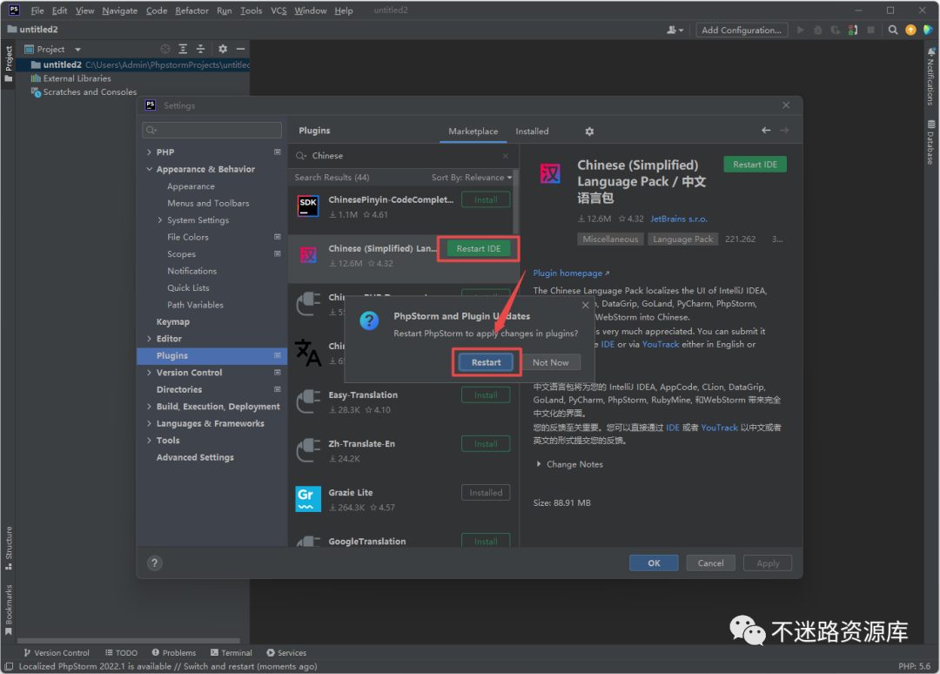The image size is (940, 674).
Task: Click the status bar tool windows icon
Action: [9, 666]
